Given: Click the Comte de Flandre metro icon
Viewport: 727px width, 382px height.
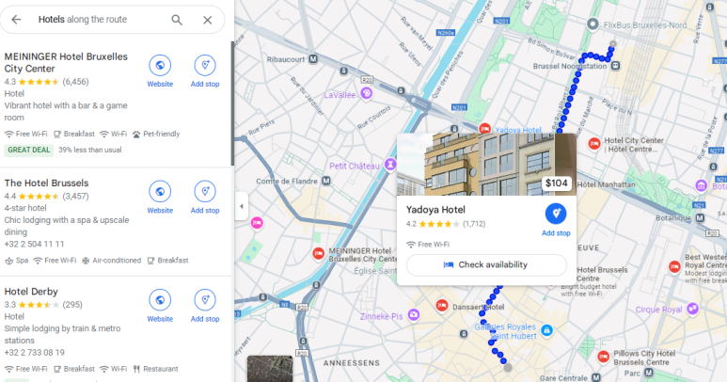Looking at the screenshot, I should pos(326,181).
